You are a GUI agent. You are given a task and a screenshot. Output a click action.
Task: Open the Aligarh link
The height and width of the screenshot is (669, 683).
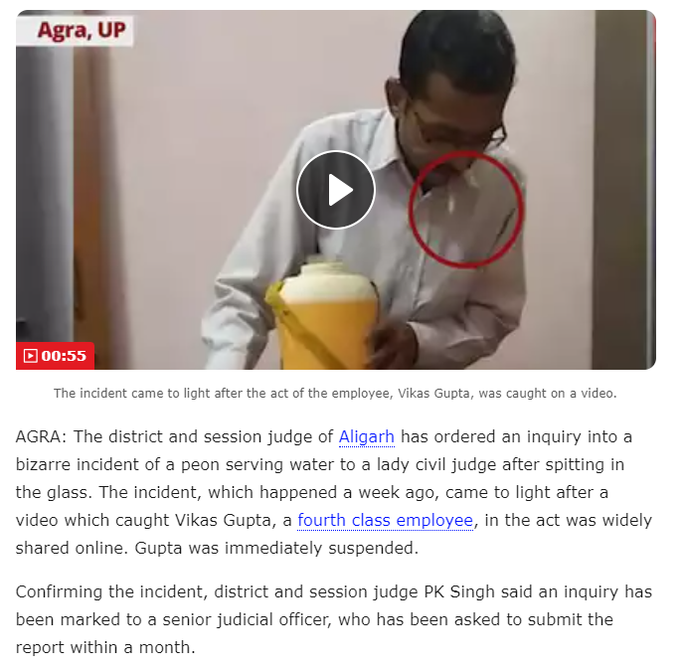click(x=366, y=436)
